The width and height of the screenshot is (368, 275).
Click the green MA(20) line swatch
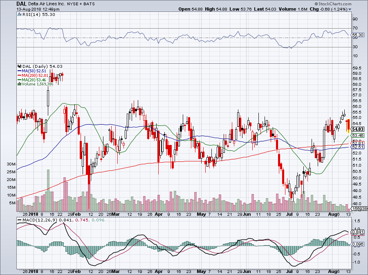[20, 80]
